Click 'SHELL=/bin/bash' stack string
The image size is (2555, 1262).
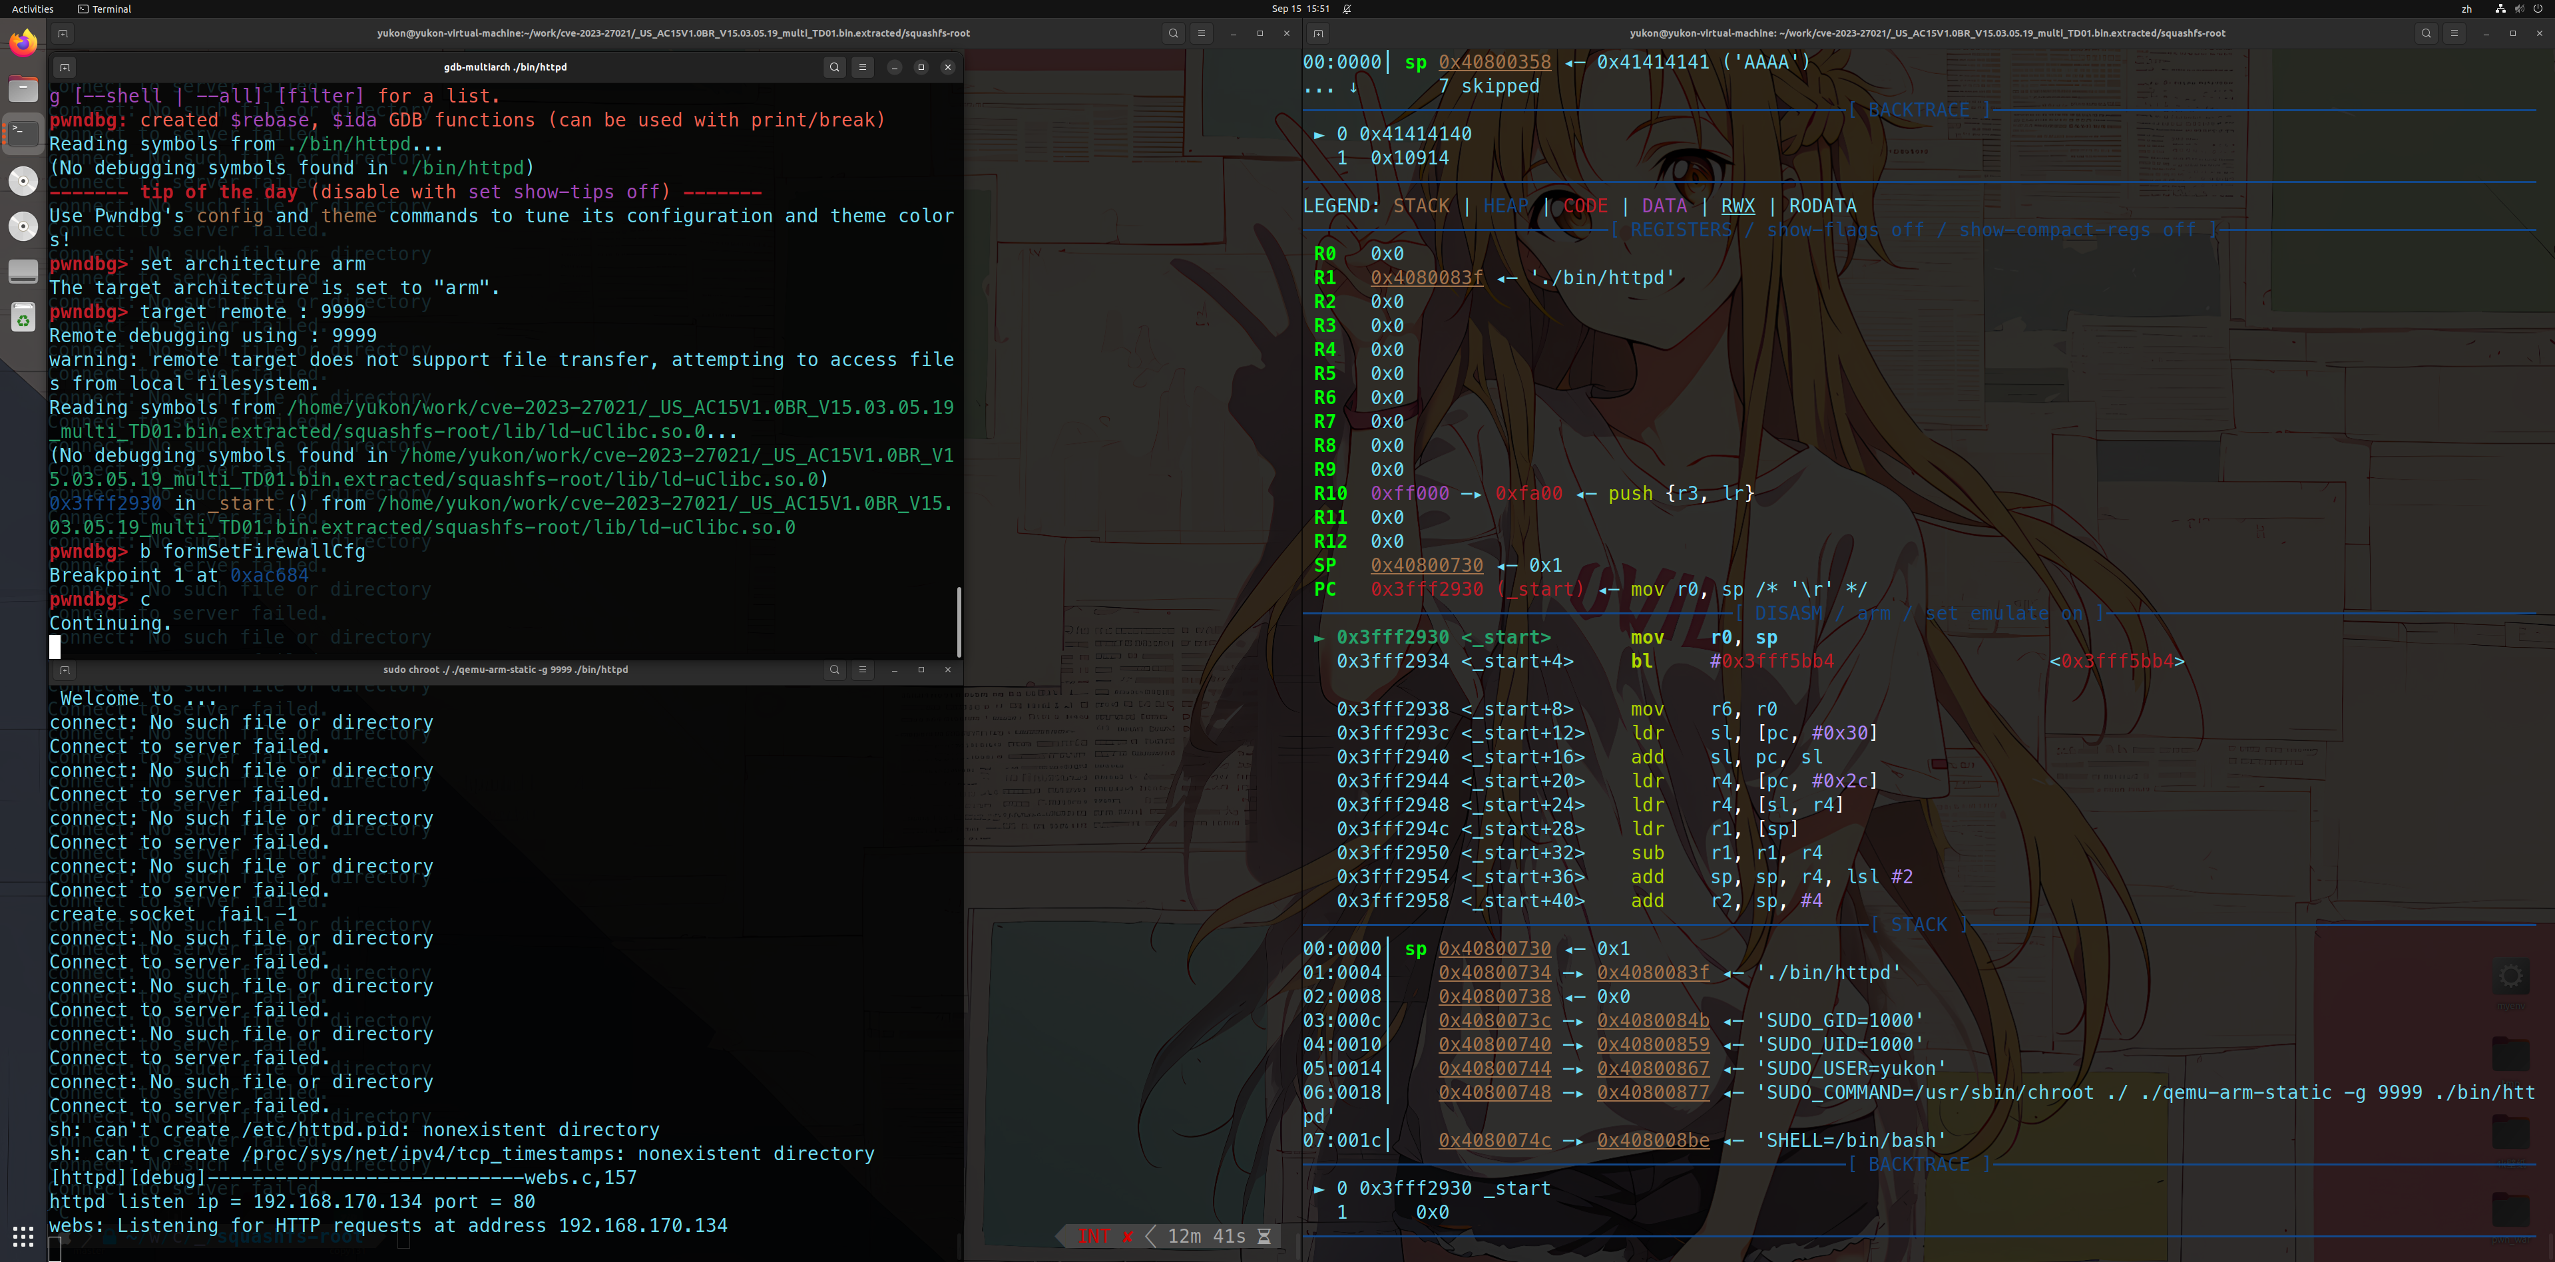pyautogui.click(x=1851, y=1140)
